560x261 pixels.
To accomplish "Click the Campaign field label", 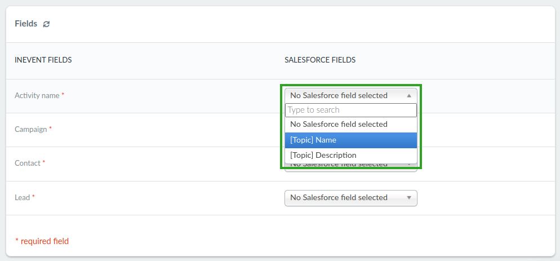I will (x=31, y=129).
